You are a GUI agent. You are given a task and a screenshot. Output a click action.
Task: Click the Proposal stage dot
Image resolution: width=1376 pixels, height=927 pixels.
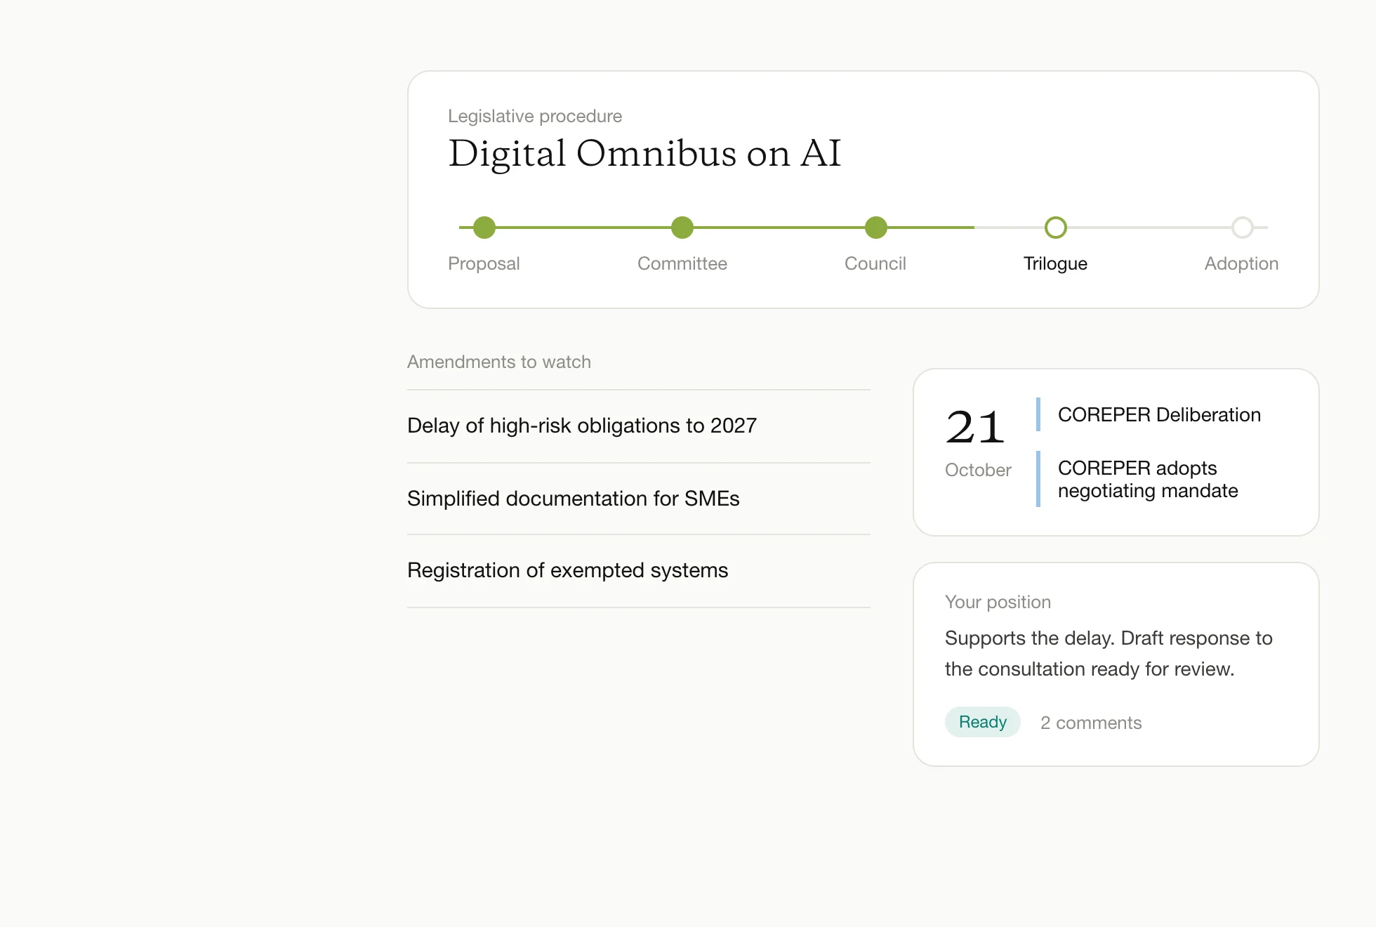484,228
